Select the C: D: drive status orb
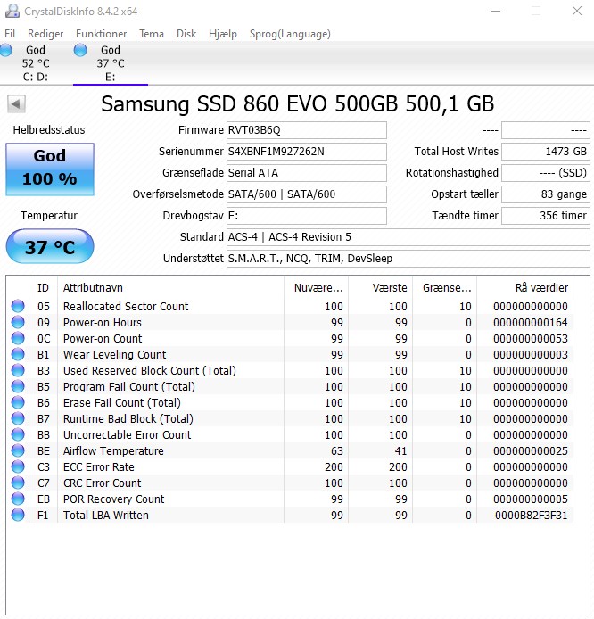Viewport: 594px width, 619px height. (5, 50)
